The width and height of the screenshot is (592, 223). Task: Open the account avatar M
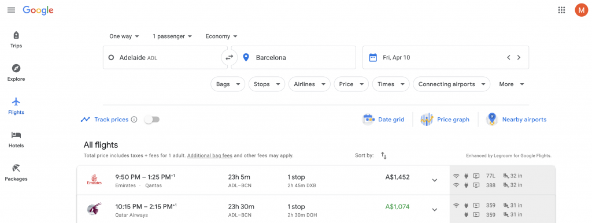[x=582, y=10]
